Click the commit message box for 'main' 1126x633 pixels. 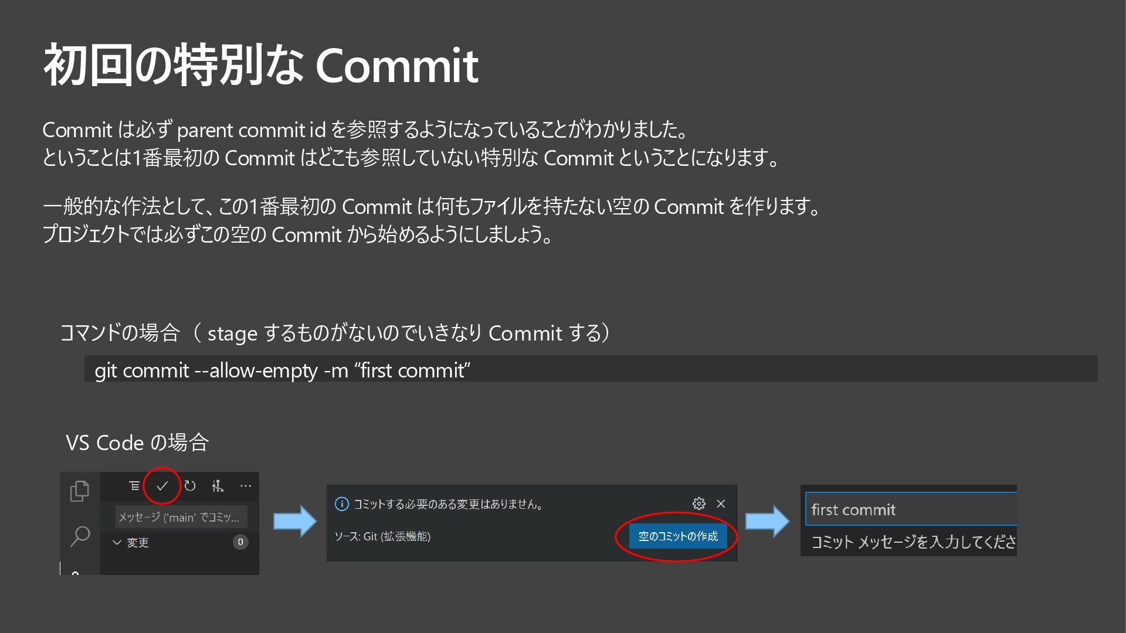(x=181, y=517)
